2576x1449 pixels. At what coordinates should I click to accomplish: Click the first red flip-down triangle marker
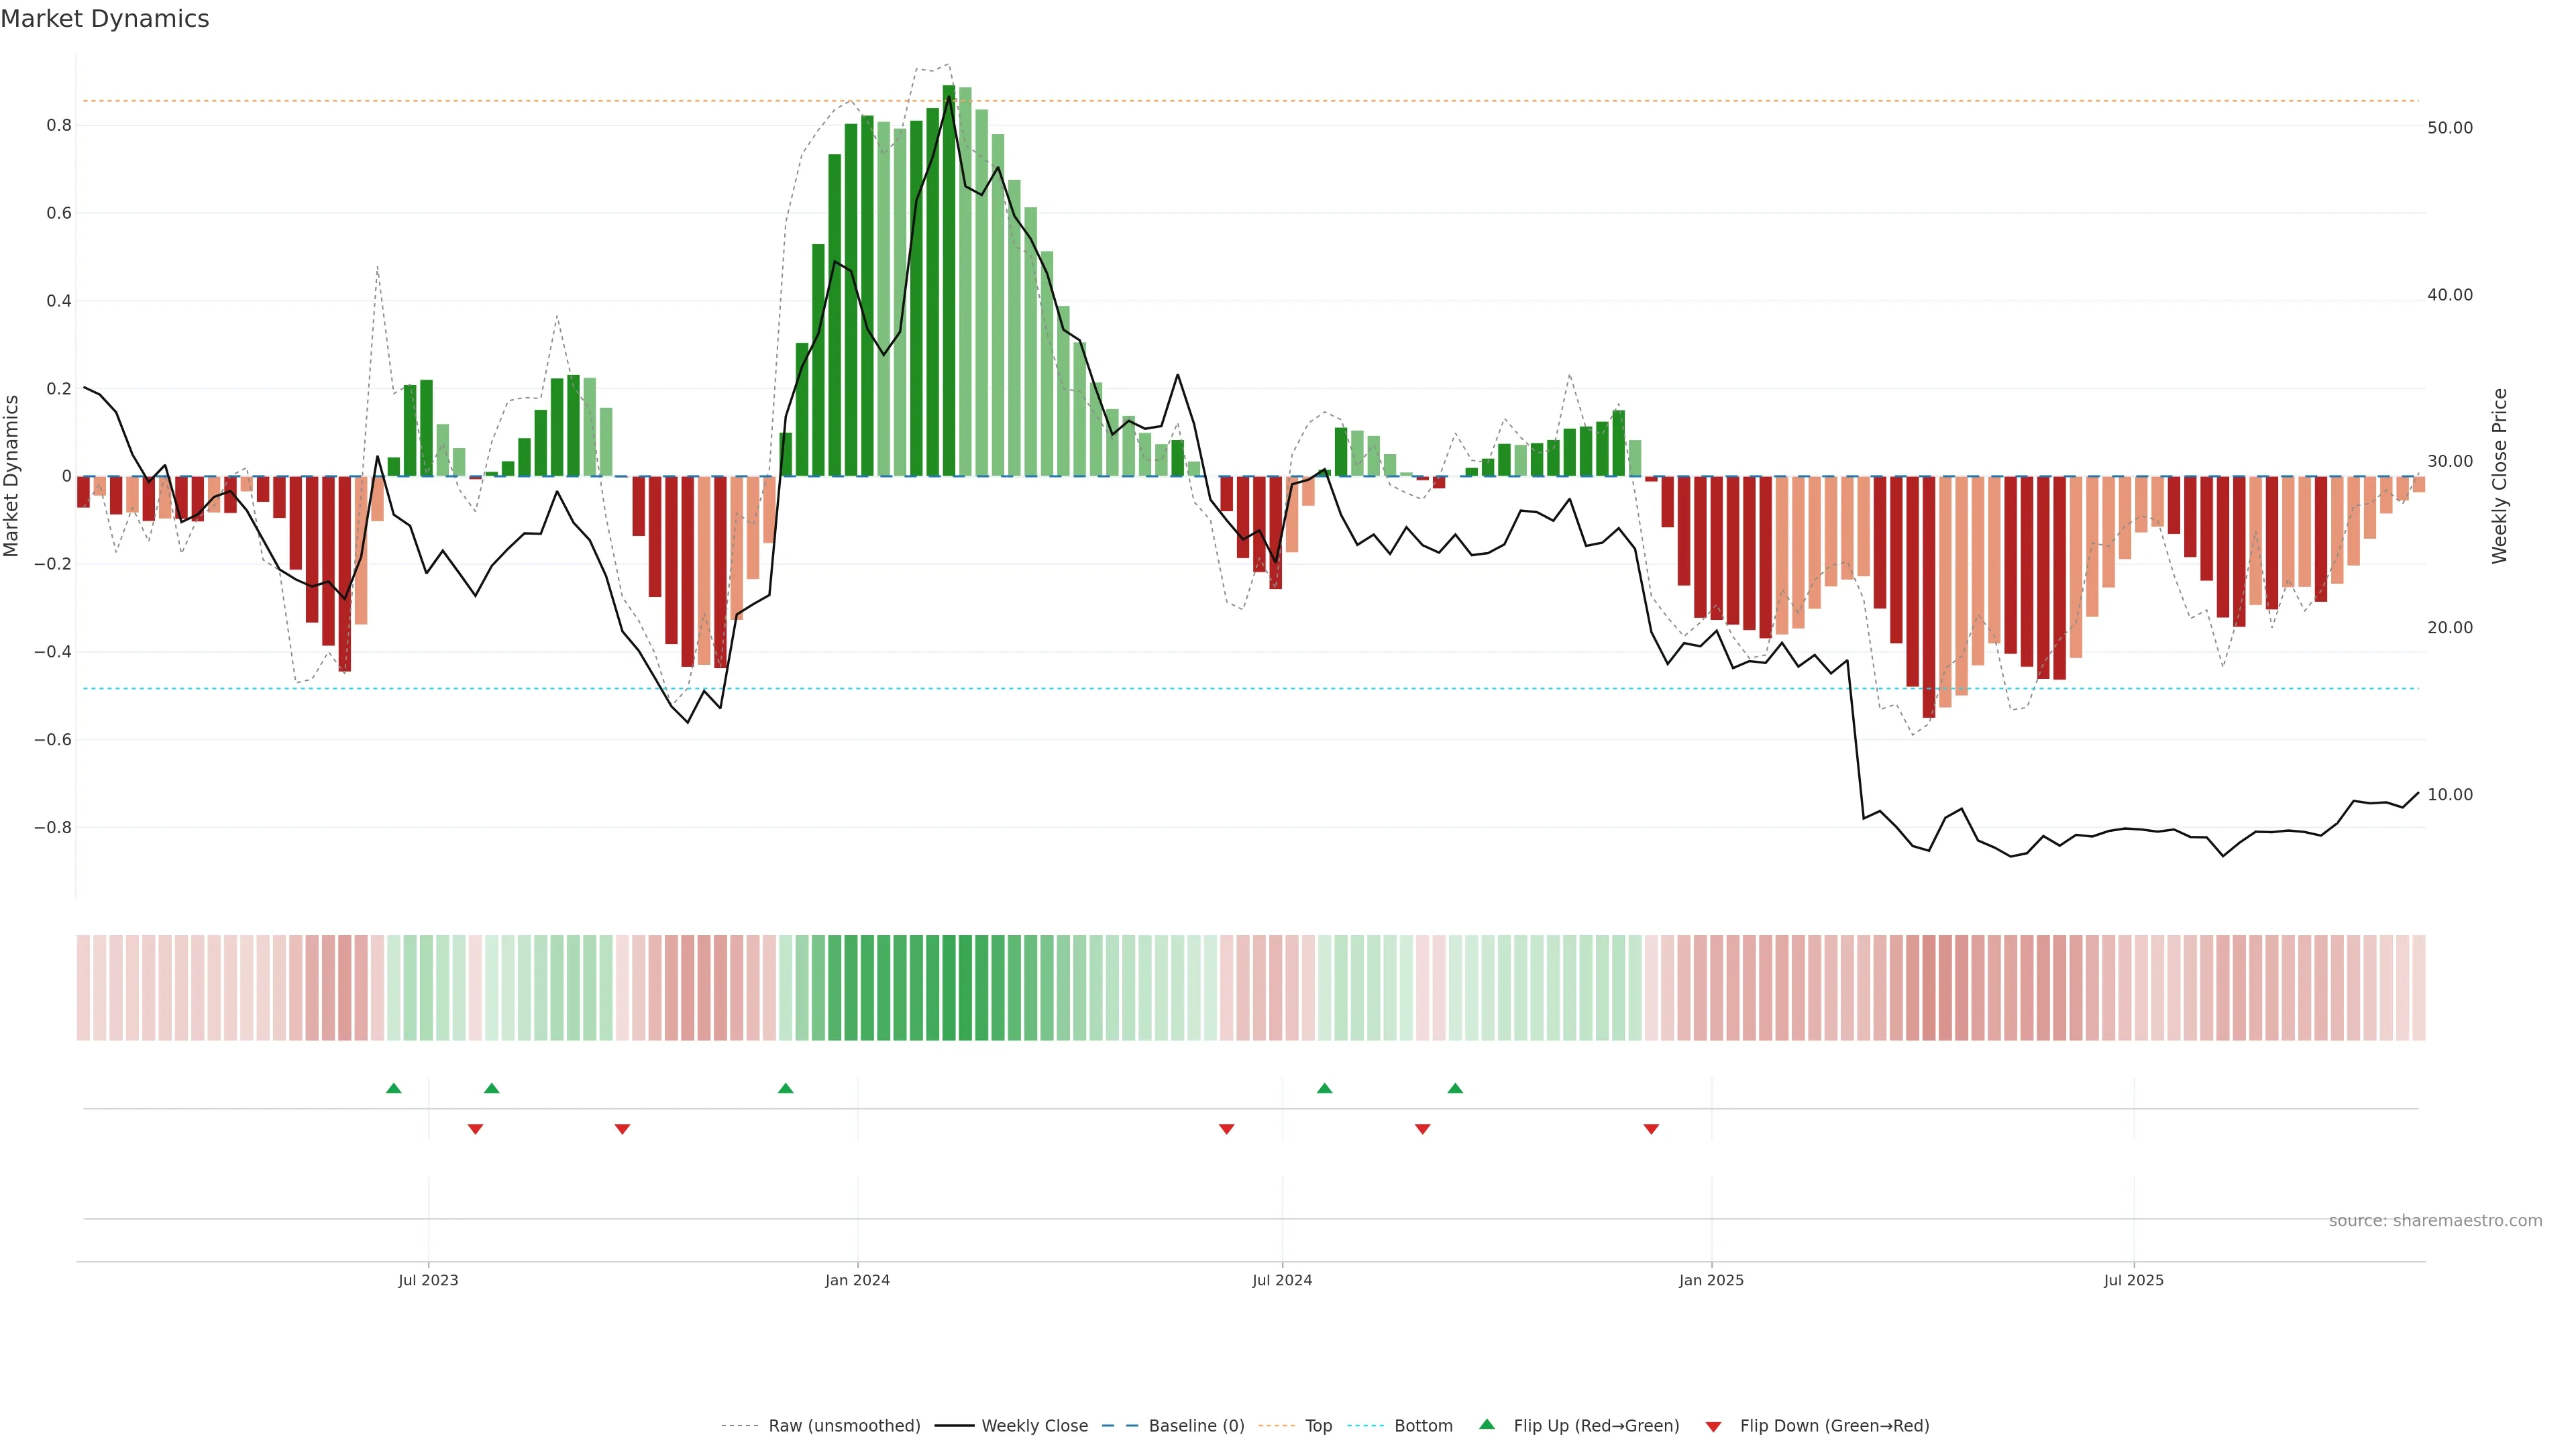475,1129
